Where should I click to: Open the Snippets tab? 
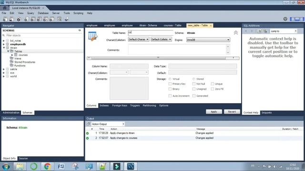click(x=266, y=113)
